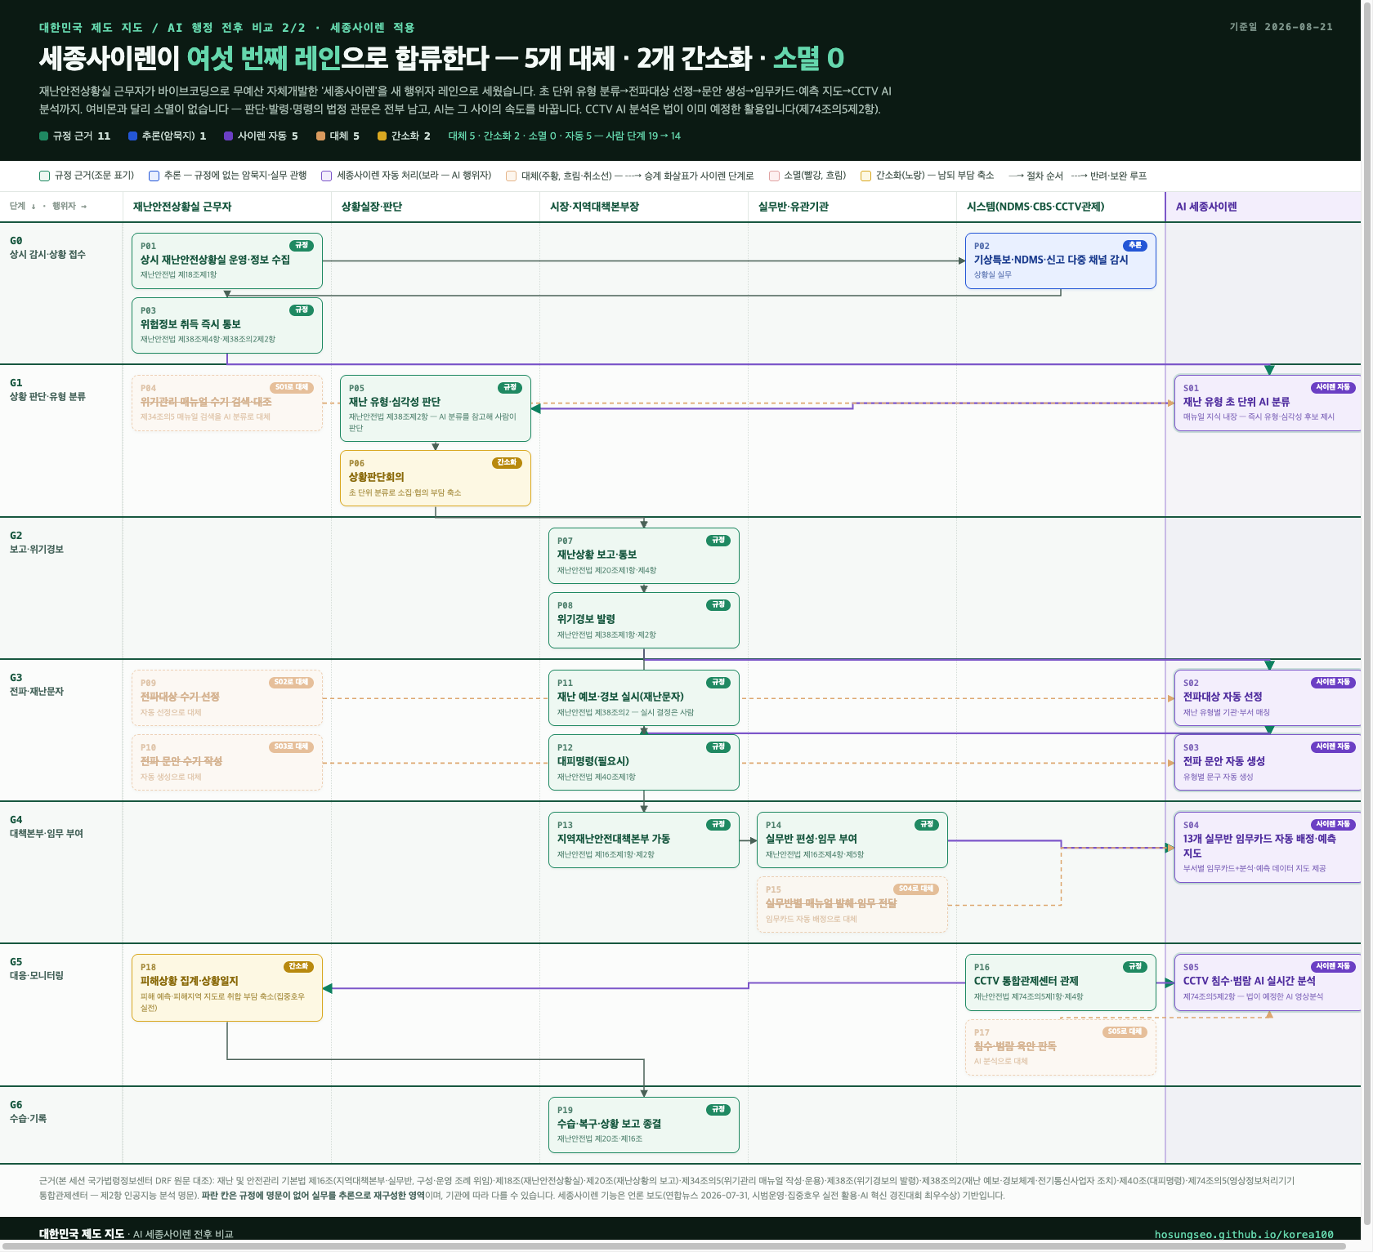
Task: Click the S02로 대체 badge on P09
Action: [x=292, y=683]
